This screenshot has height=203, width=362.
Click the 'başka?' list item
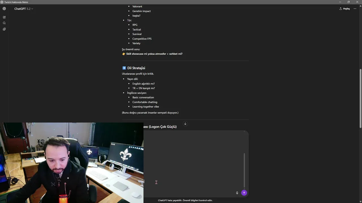[136, 16]
